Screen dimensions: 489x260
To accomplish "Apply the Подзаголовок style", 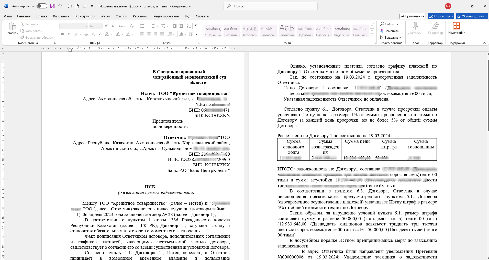I will pyautogui.click(x=305, y=31).
